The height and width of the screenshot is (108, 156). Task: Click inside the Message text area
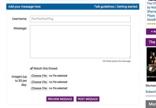(80, 42)
